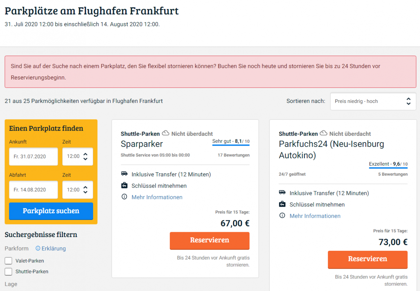Click the key case icon in Sparparker card
Image resolution: width=420 pixels, height=291 pixels.
coord(124,186)
